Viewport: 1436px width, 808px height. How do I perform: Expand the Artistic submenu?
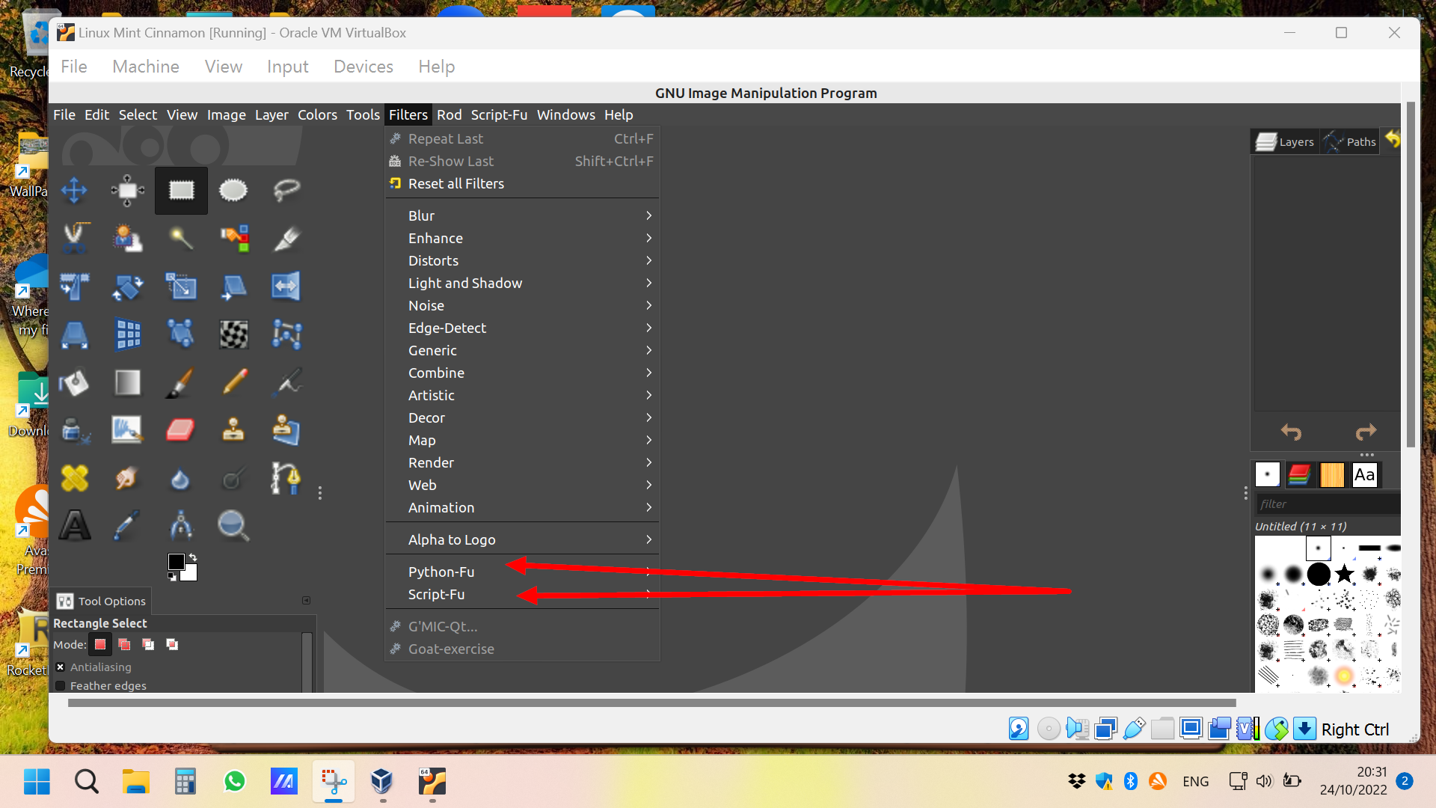click(x=522, y=396)
